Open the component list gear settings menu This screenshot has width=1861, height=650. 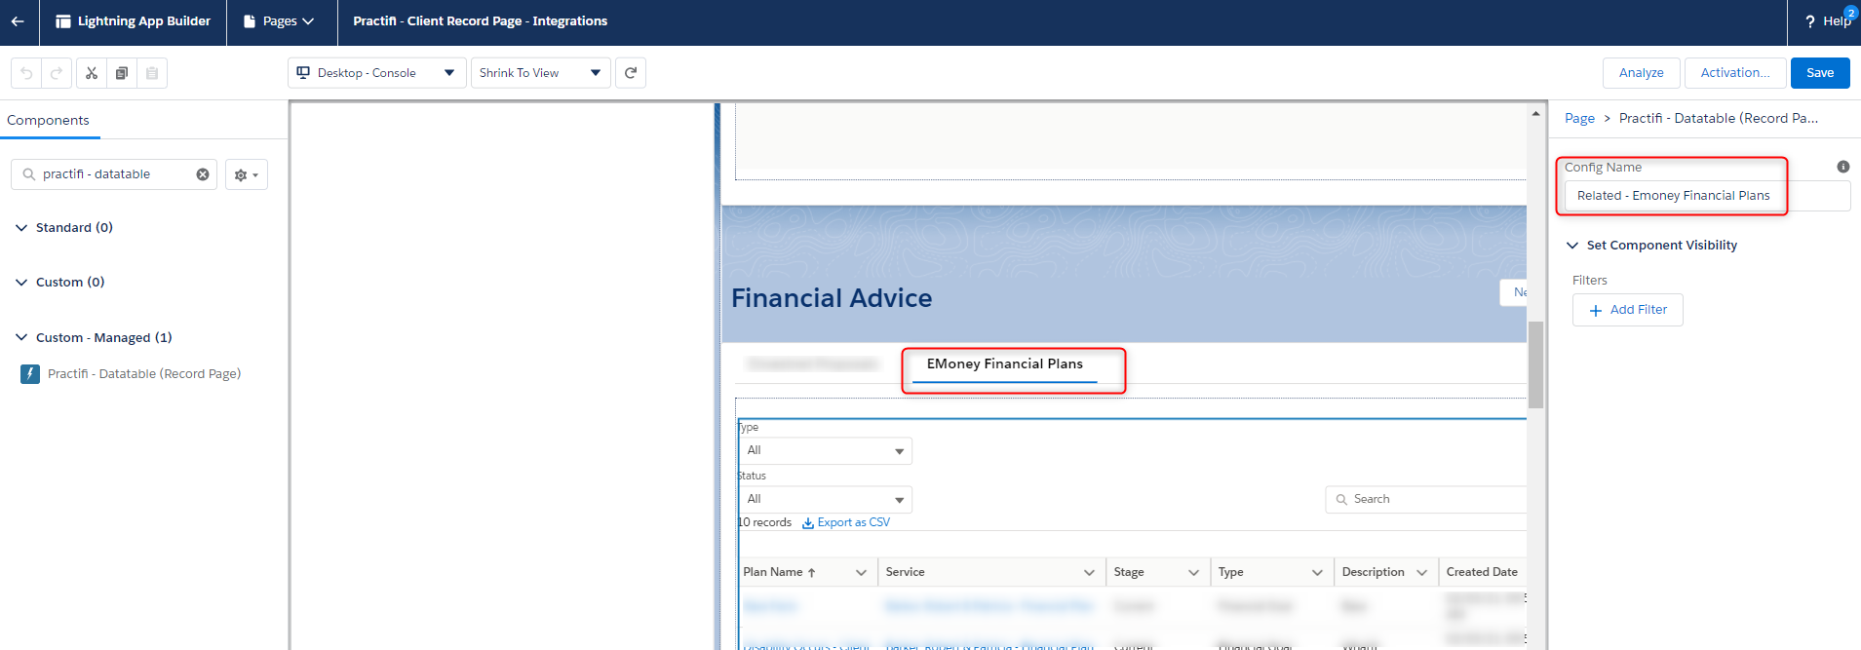click(246, 174)
